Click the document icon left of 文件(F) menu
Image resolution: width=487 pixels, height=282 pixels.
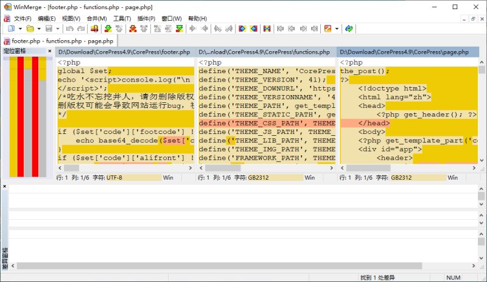(7, 18)
